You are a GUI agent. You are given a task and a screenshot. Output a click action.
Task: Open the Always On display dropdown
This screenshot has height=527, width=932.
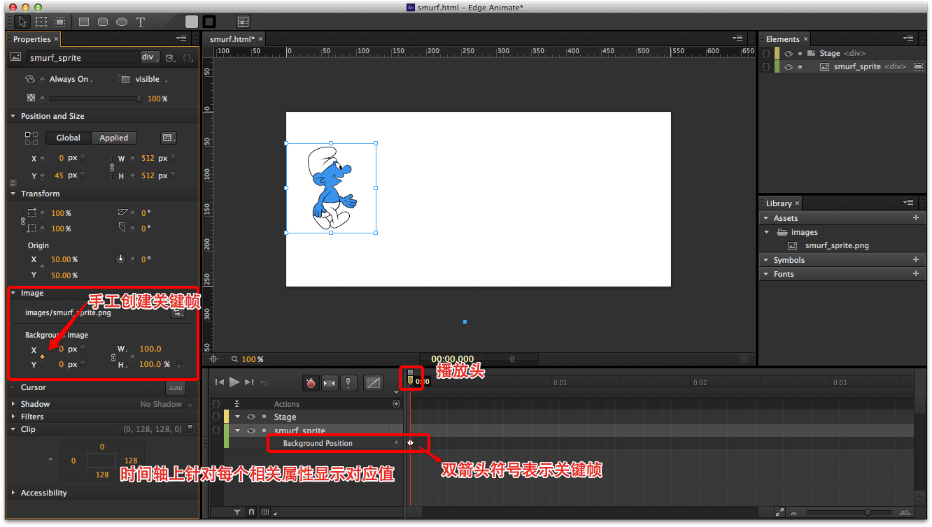71,79
